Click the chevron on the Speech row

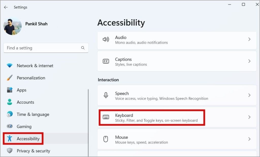coord(249,95)
